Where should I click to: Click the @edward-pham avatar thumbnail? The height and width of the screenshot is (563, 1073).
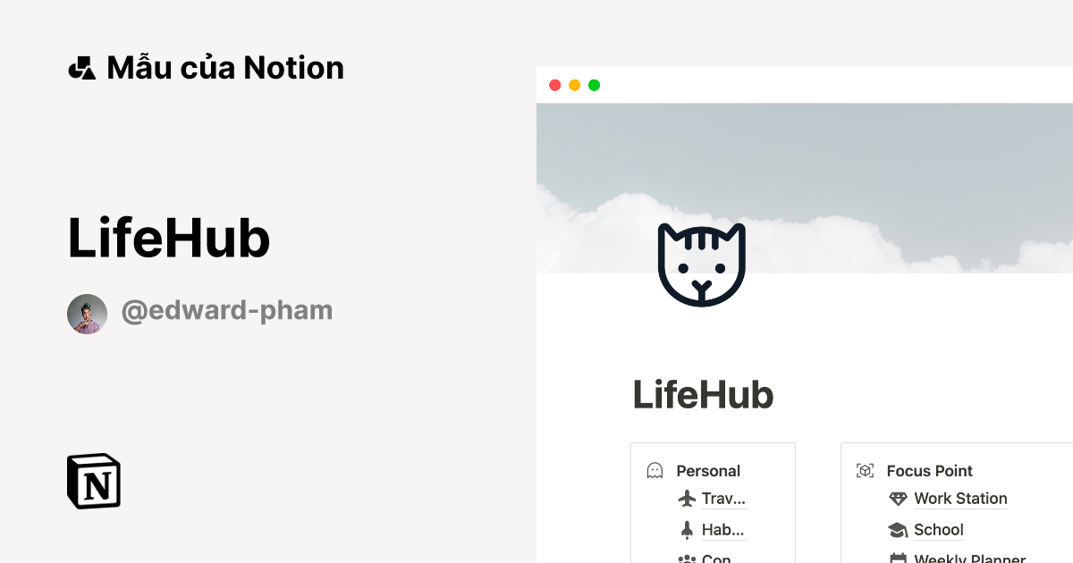87,313
